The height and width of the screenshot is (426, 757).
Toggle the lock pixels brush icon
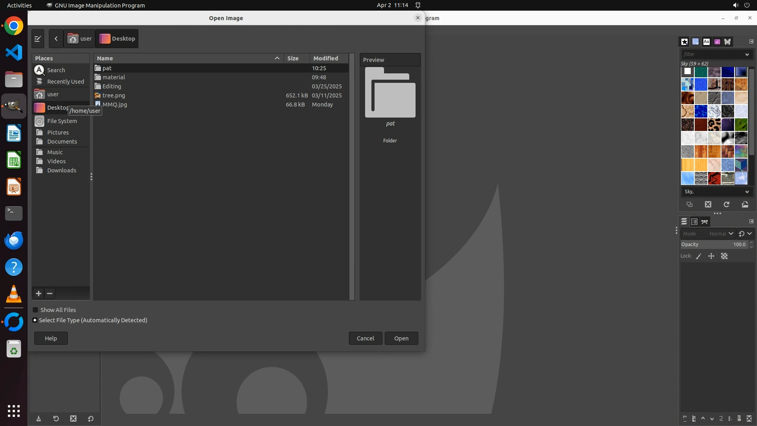click(x=699, y=256)
